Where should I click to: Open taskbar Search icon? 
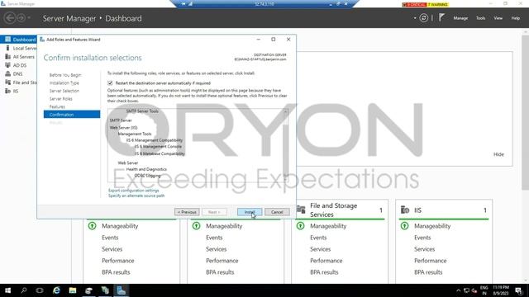24,290
